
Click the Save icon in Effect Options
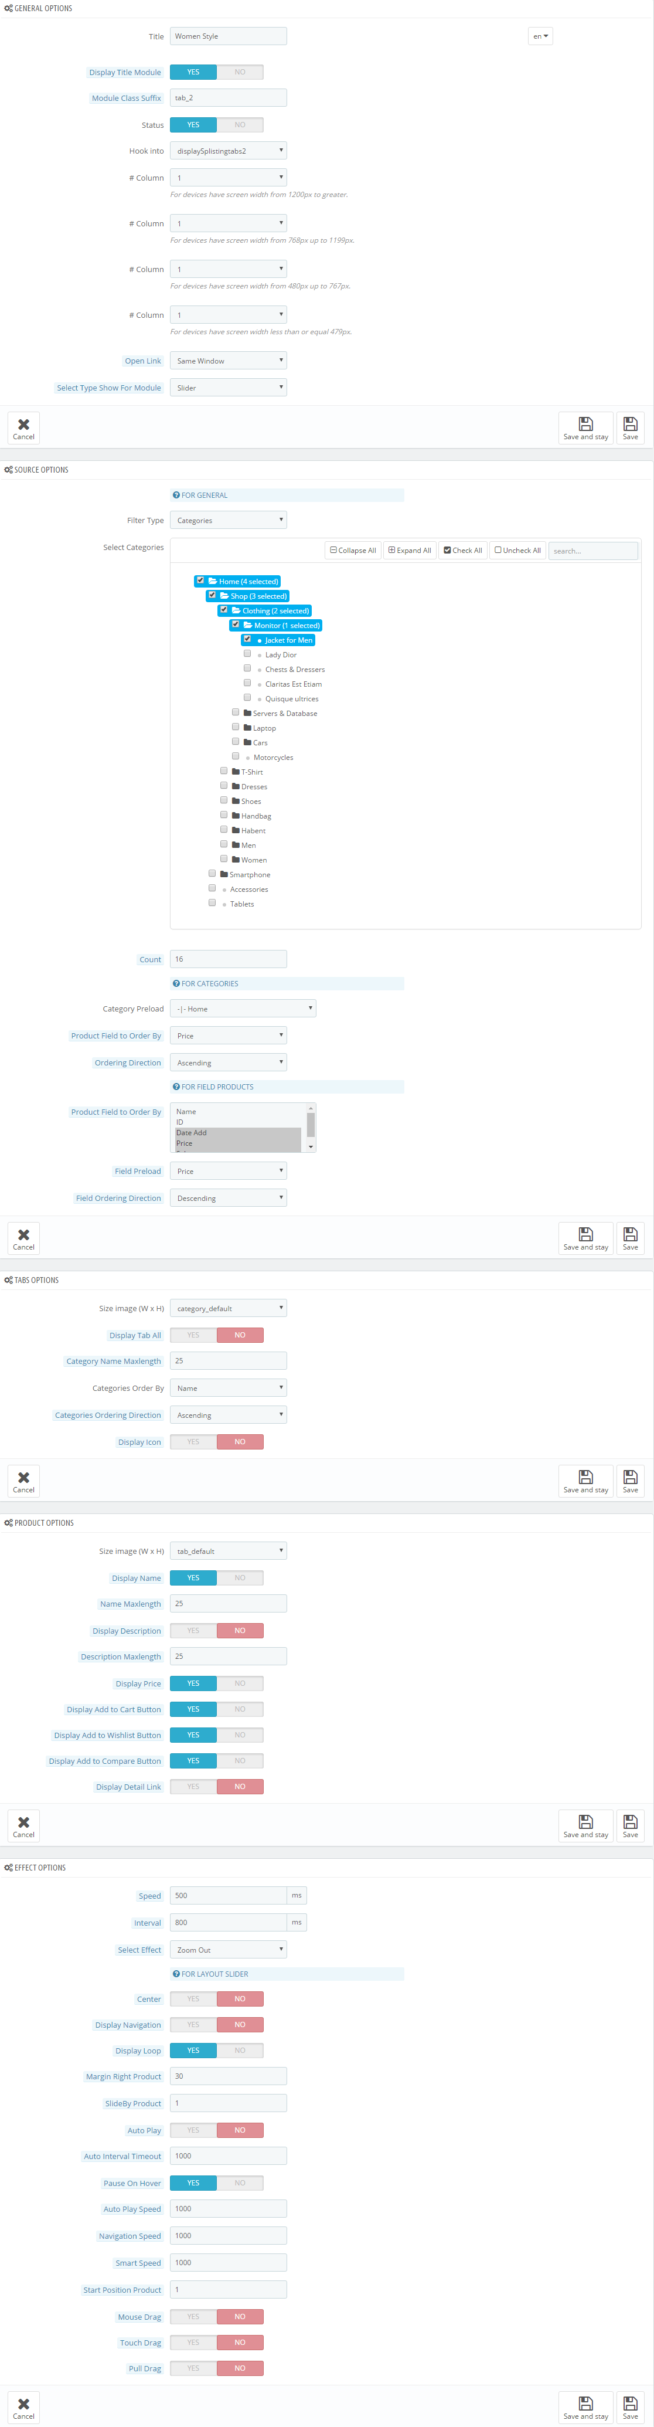pos(631,2404)
